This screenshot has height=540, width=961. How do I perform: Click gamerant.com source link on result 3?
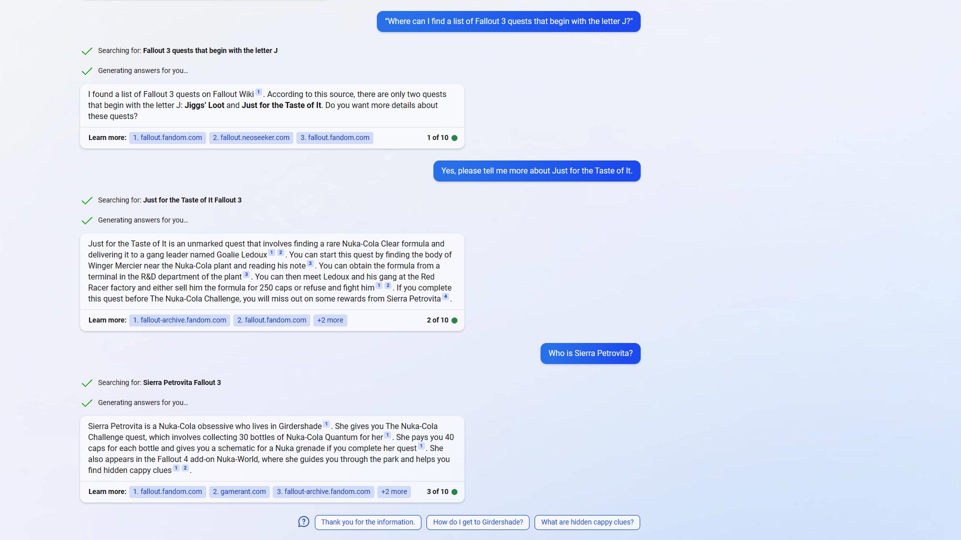pos(239,491)
